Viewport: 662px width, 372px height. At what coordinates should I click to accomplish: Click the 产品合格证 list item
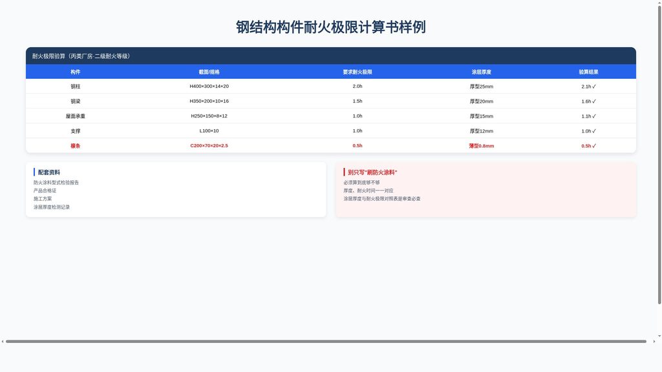45,191
